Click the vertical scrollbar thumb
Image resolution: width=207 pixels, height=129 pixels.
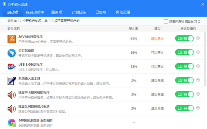point(205,59)
